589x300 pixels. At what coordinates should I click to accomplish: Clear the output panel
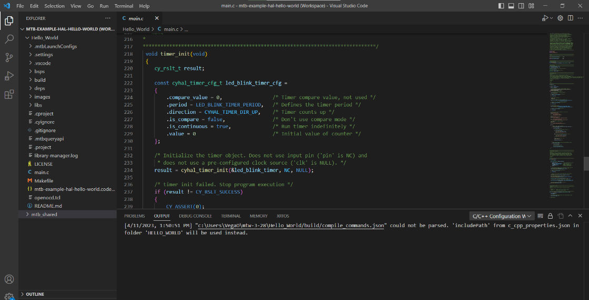click(x=540, y=216)
